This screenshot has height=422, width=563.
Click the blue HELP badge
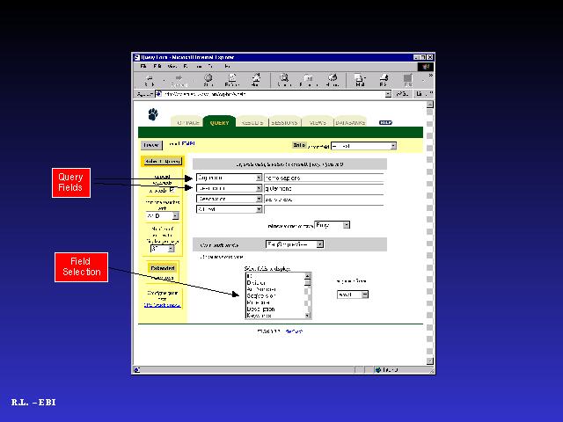coord(385,123)
